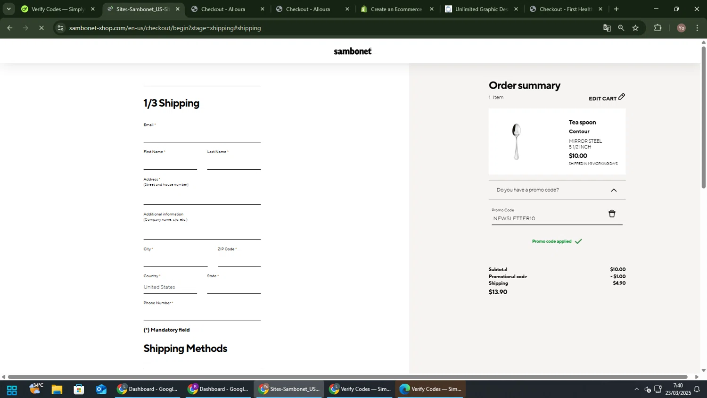Click the zoom magnifier icon in address bar
This screenshot has height=398, width=707.
click(621, 28)
